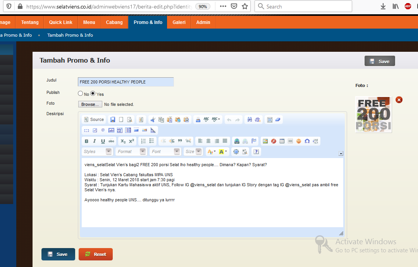Select the Yes publish radio button
This screenshot has width=418, height=267.
tap(93, 94)
